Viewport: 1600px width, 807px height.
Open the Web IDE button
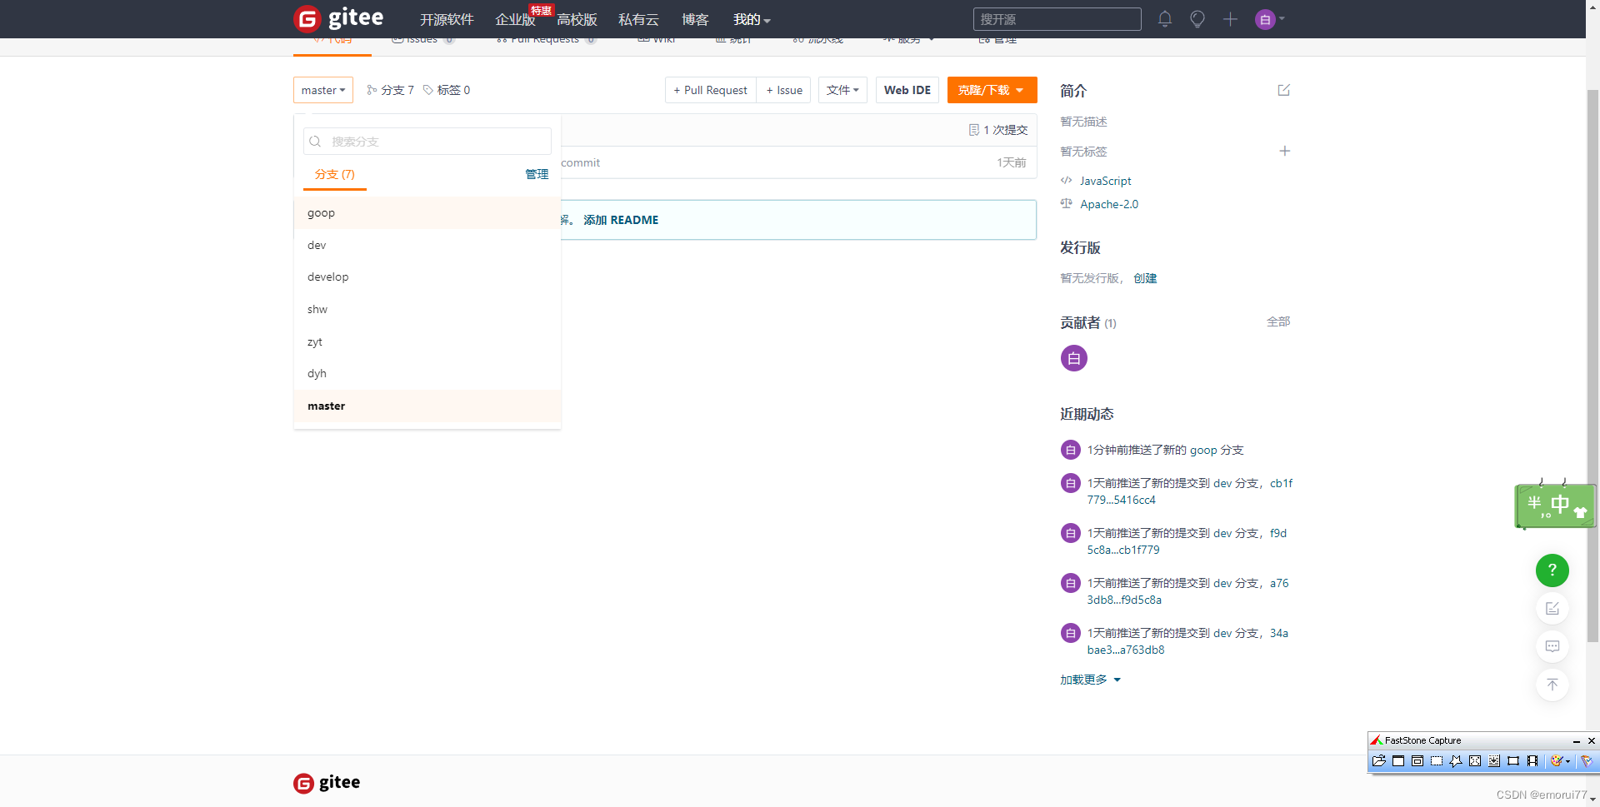tap(907, 90)
